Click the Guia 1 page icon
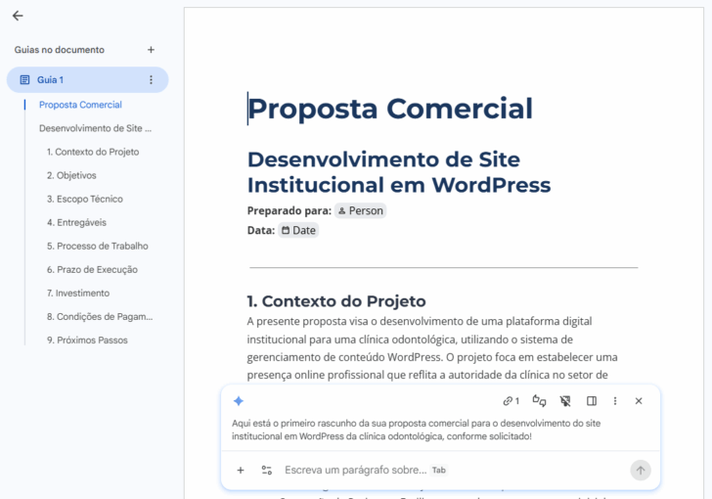 (x=25, y=80)
